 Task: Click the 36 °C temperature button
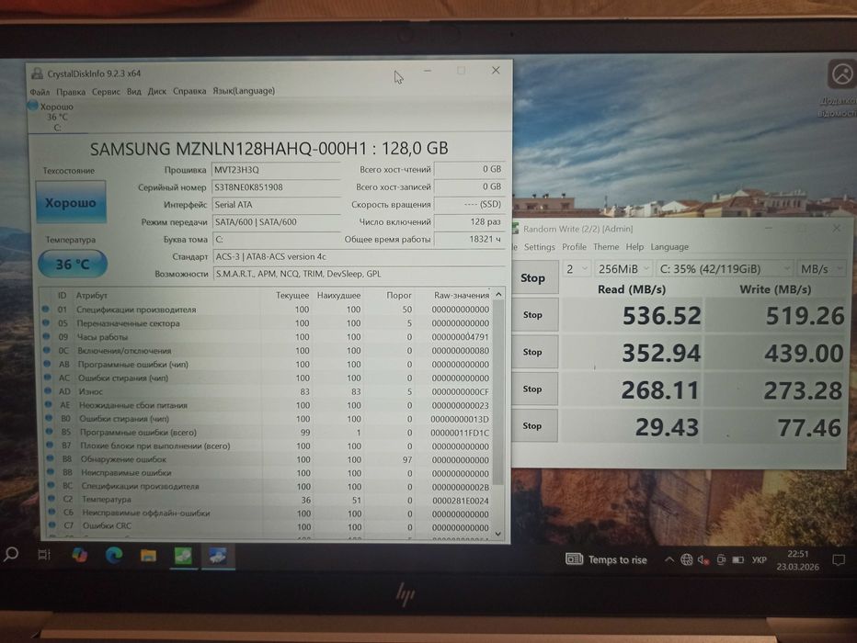[x=73, y=265]
